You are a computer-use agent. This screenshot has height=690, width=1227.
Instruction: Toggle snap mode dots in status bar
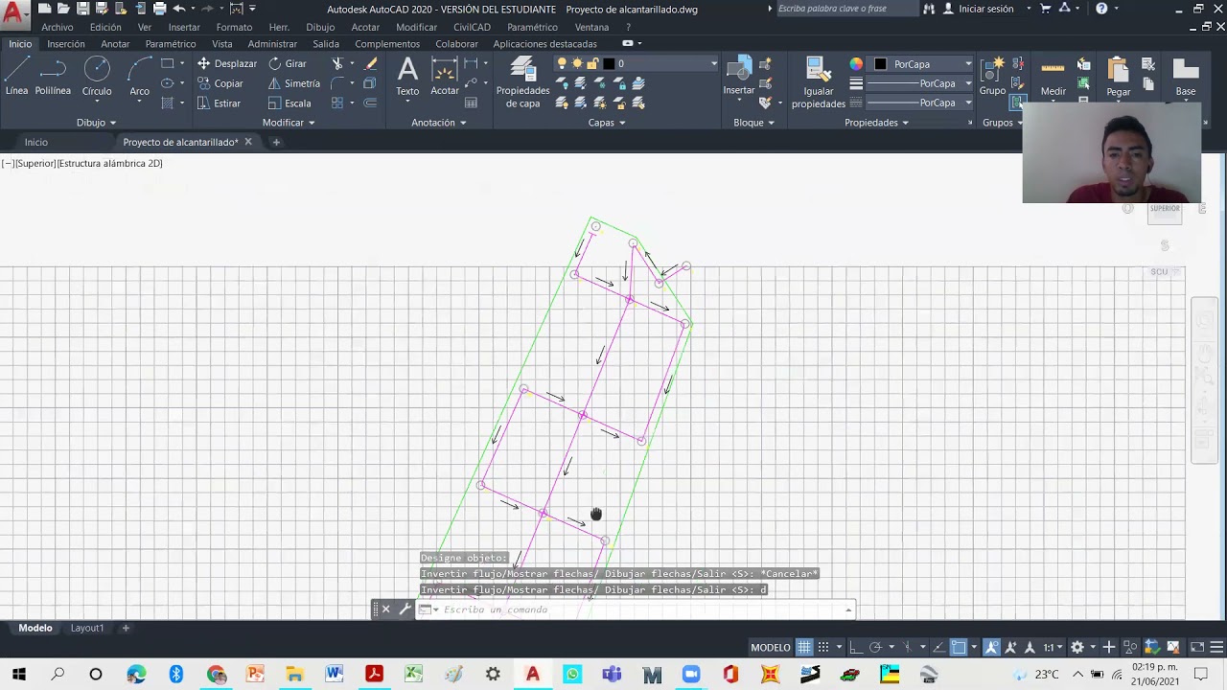[x=823, y=647]
